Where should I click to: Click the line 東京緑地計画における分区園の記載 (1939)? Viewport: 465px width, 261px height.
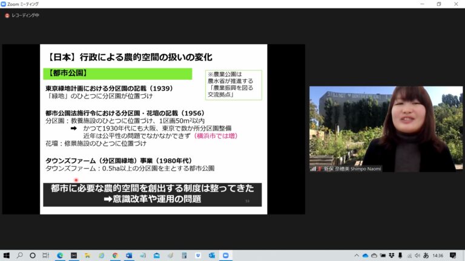pyautogui.click(x=109, y=88)
